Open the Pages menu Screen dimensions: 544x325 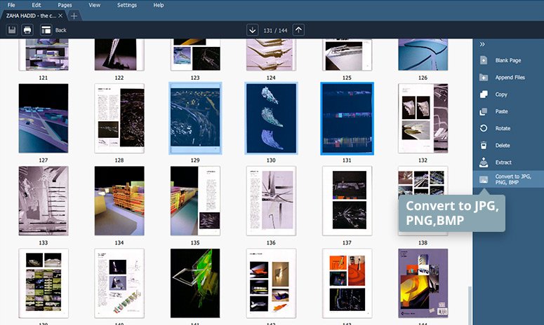[65, 5]
